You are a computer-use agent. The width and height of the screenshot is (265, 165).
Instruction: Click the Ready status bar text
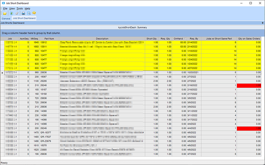point(4,163)
